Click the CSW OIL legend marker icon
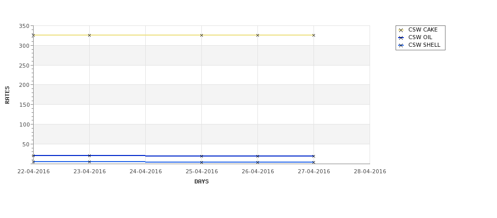The width and height of the screenshot is (497, 218). pos(401,38)
